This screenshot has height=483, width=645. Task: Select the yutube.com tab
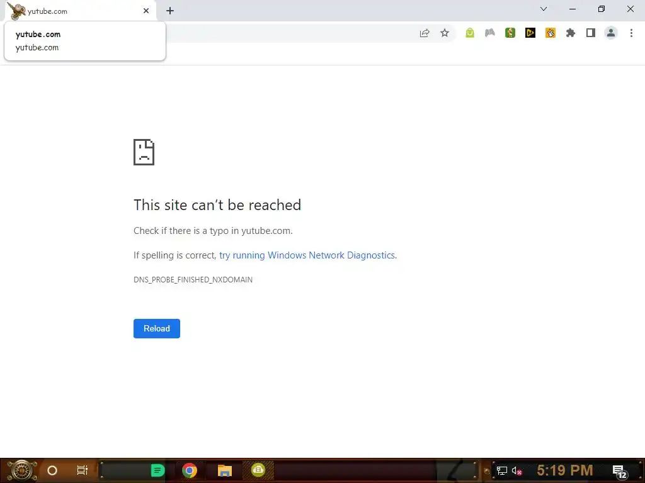pyautogui.click(x=80, y=11)
